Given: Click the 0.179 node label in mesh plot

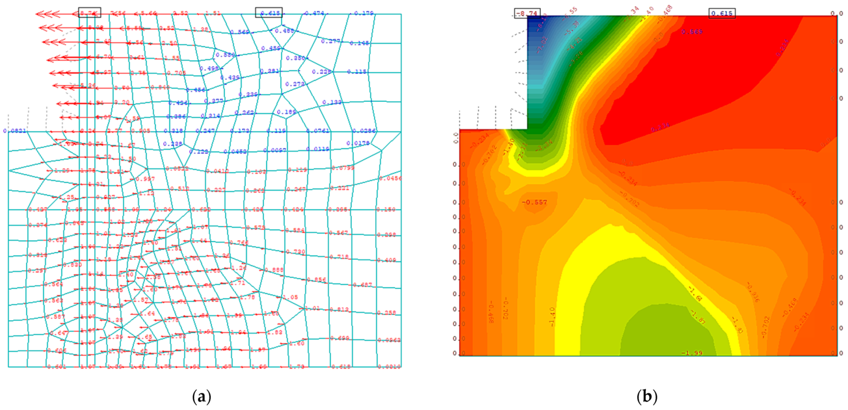Looking at the screenshot, I should pyautogui.click(x=364, y=13).
